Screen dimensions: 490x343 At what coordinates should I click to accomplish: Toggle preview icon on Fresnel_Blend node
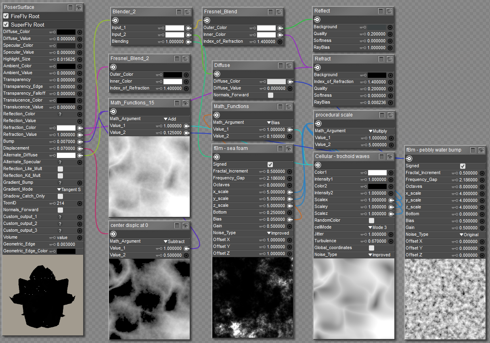click(279, 12)
